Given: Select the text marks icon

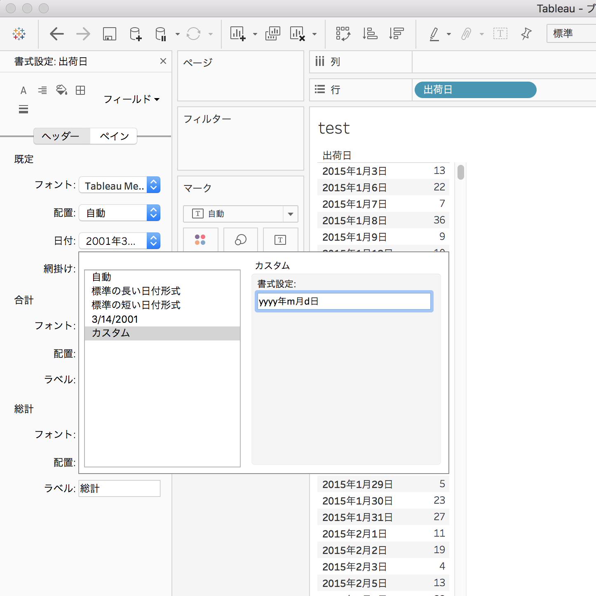Looking at the screenshot, I should coord(281,239).
